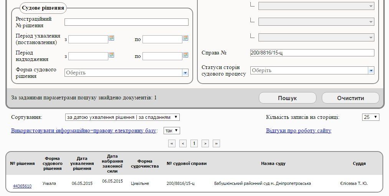389x196 pixels.
Task: Select the Ухвала cell in results row
Action: 49,184
